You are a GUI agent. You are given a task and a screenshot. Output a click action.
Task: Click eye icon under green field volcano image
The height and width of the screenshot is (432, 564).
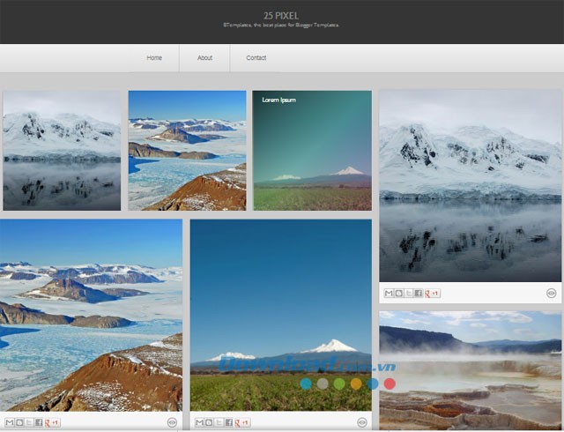362,422
